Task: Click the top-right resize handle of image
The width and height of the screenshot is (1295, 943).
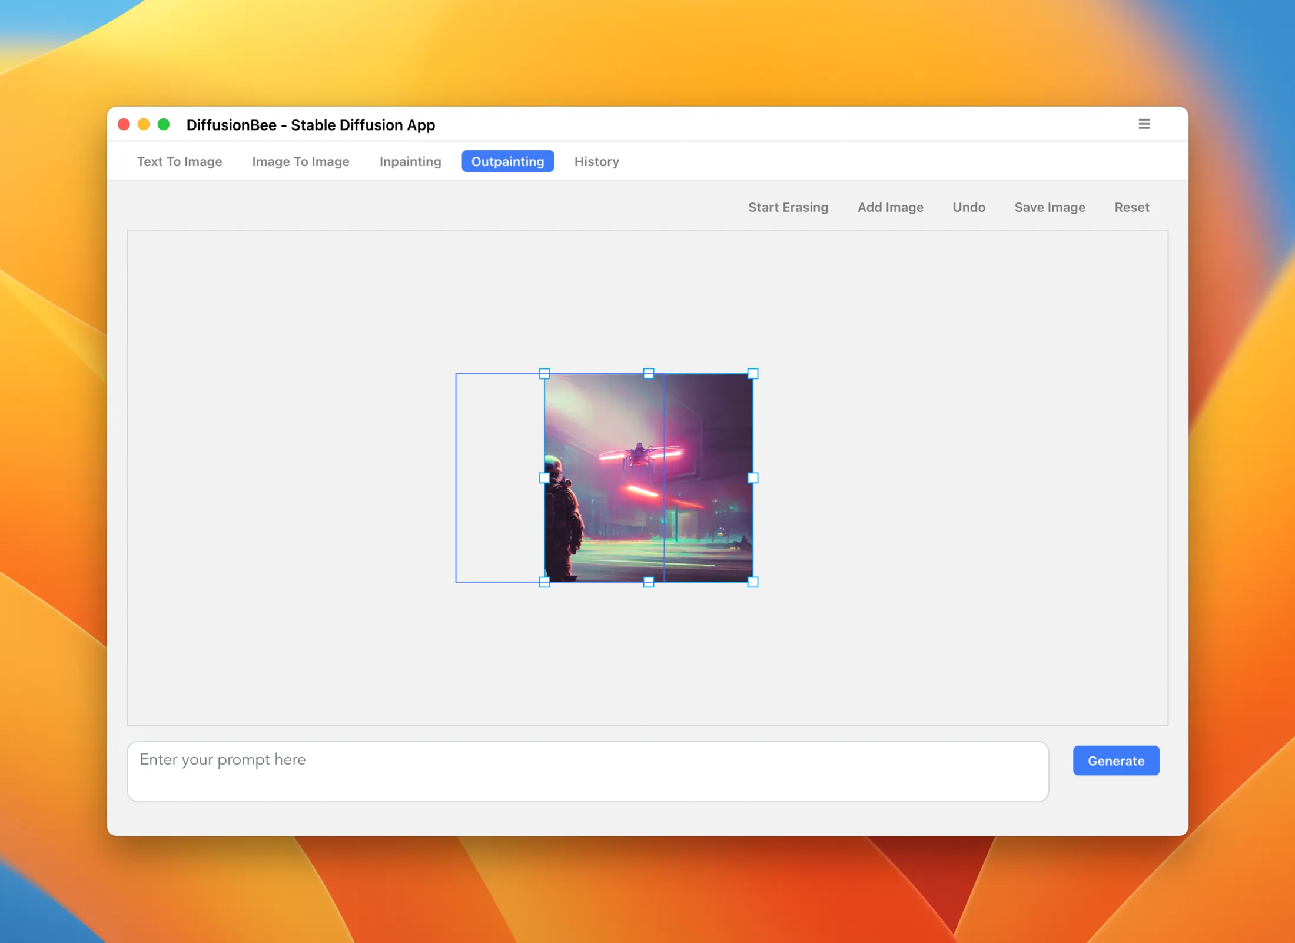Action: [753, 374]
